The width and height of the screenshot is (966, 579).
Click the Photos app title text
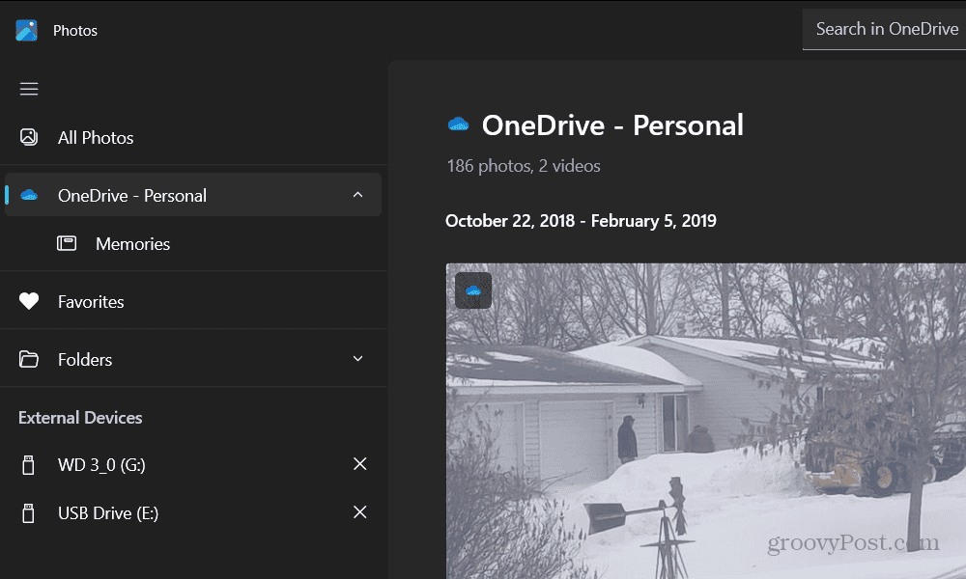pos(75,31)
